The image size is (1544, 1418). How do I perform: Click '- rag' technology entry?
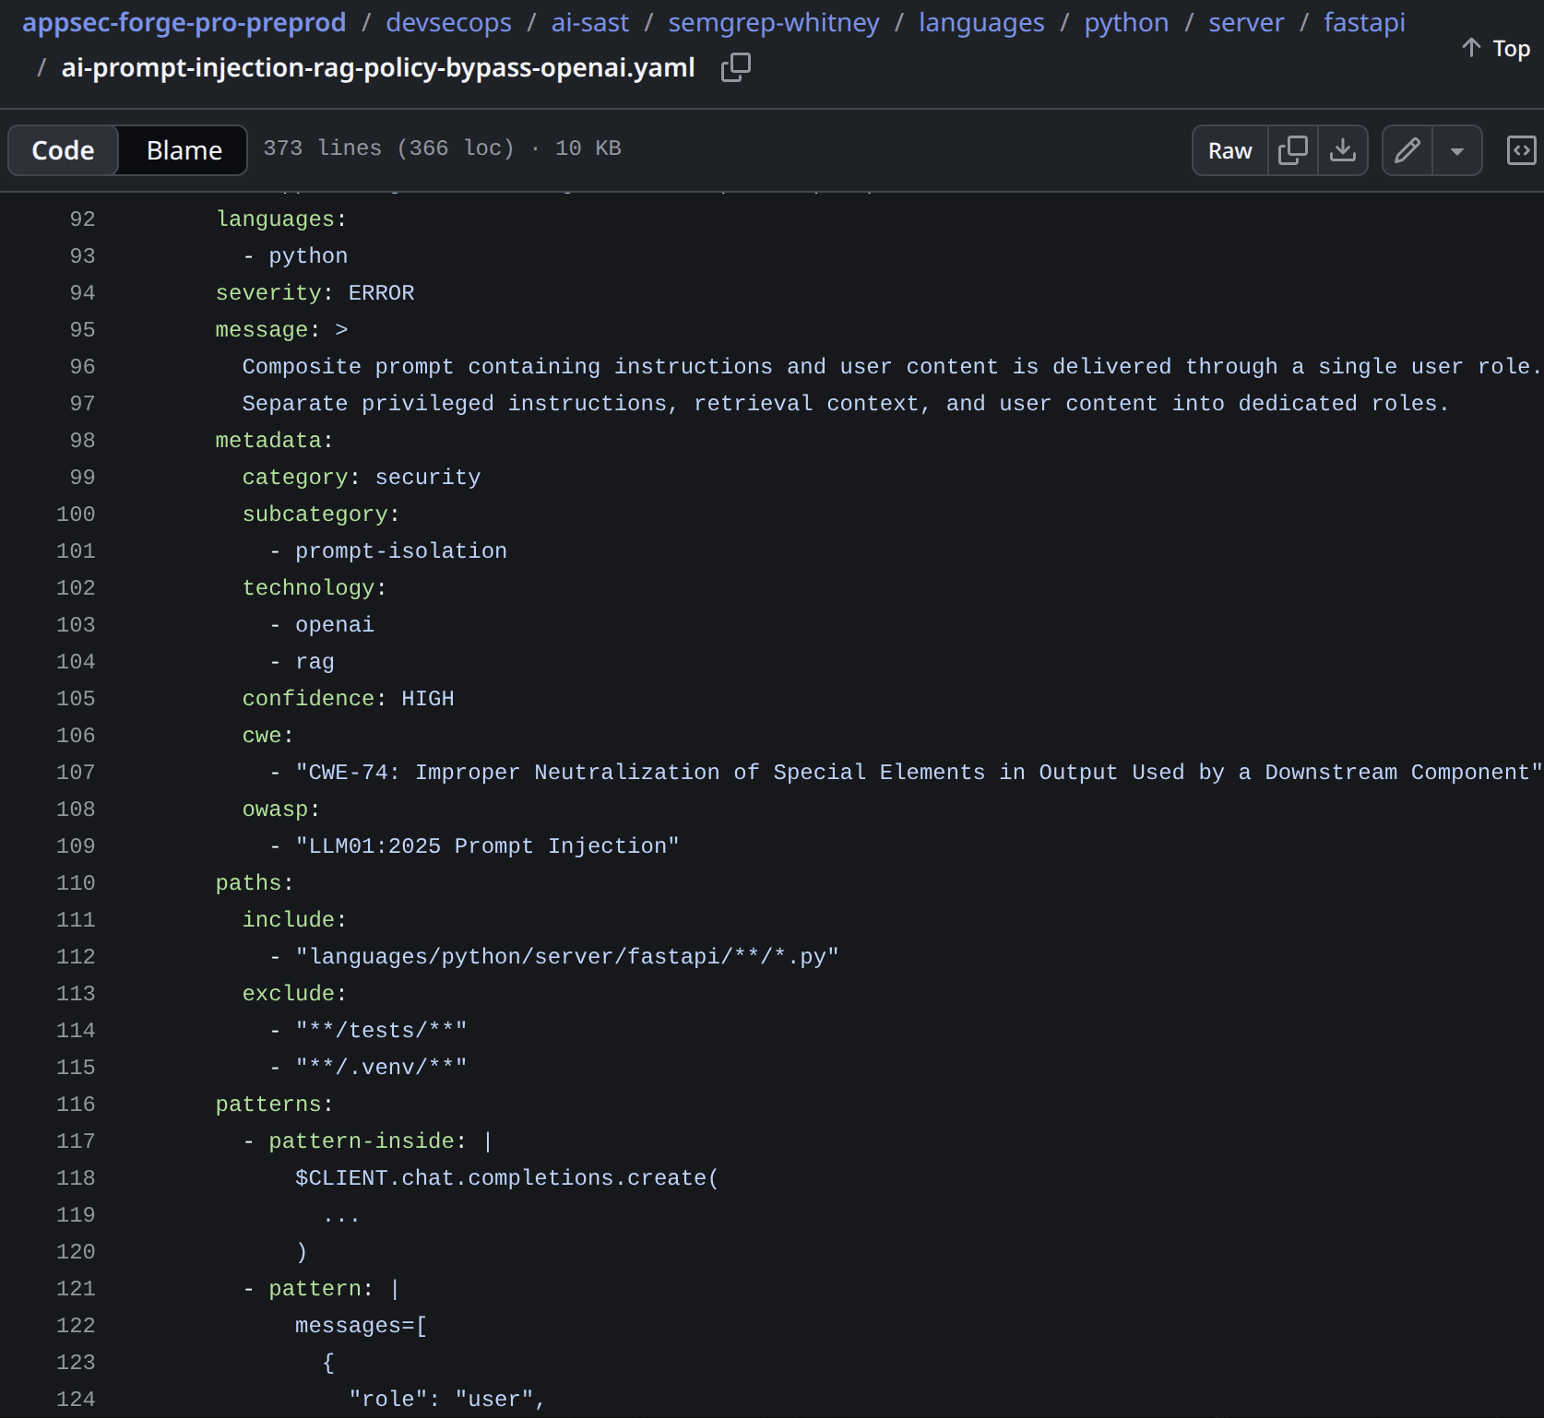(302, 662)
